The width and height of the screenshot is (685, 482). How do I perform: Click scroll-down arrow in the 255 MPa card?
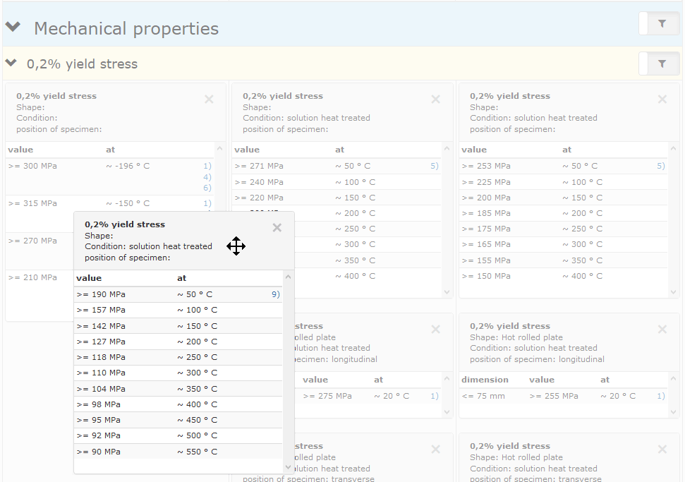[x=673, y=411]
